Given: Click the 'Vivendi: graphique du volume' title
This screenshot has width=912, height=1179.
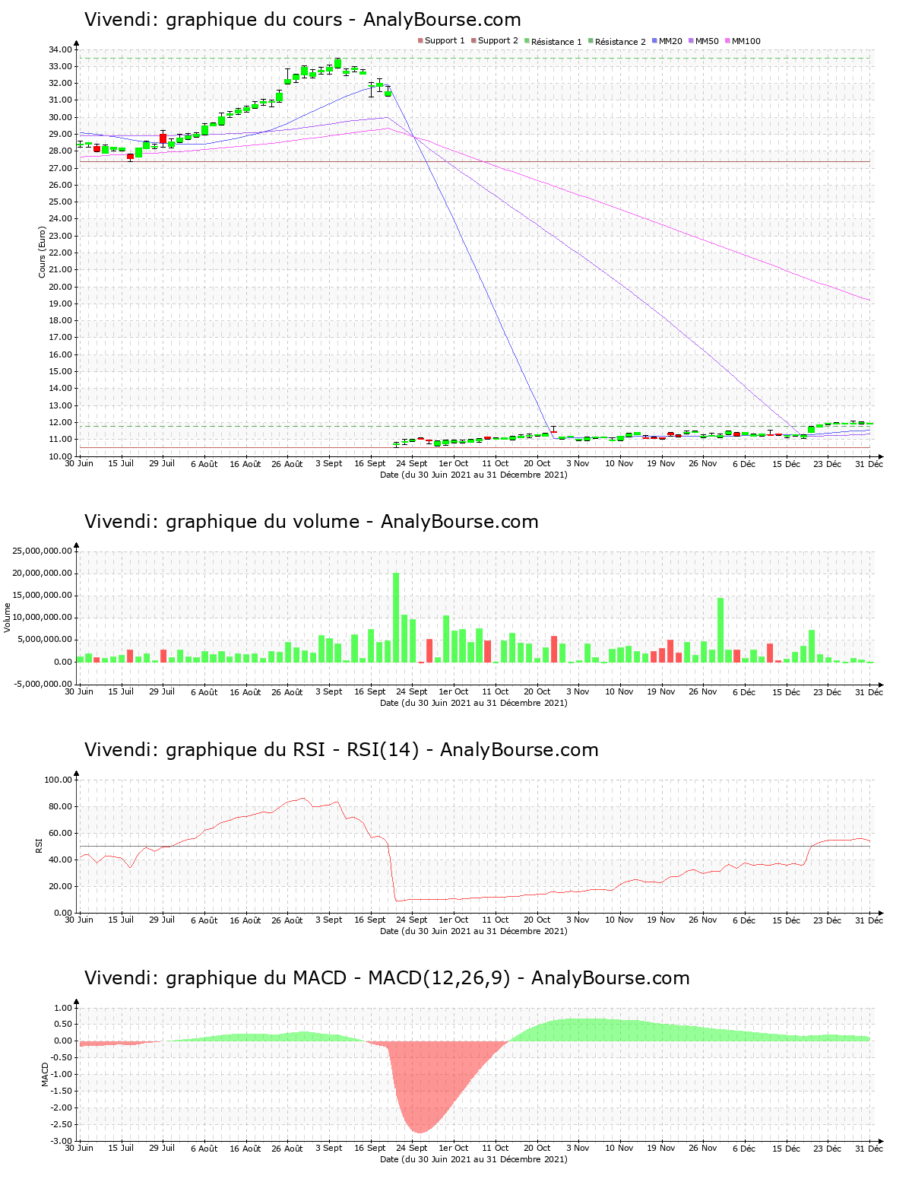Looking at the screenshot, I should [x=311, y=522].
